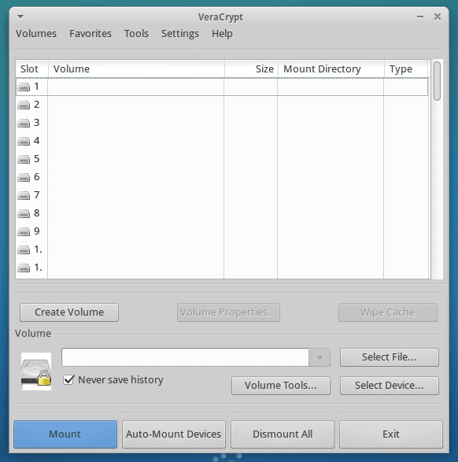The height and width of the screenshot is (462, 458).
Task: Open the Help menu
Action: (x=222, y=34)
